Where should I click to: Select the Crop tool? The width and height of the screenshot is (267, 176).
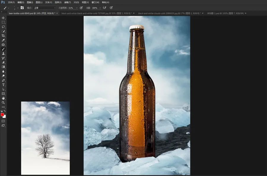point(3,36)
